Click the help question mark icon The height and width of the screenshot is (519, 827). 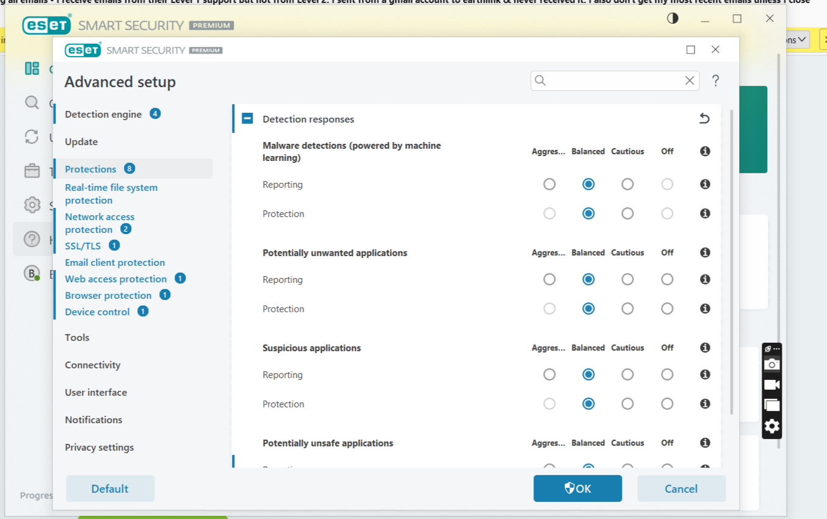coord(715,81)
